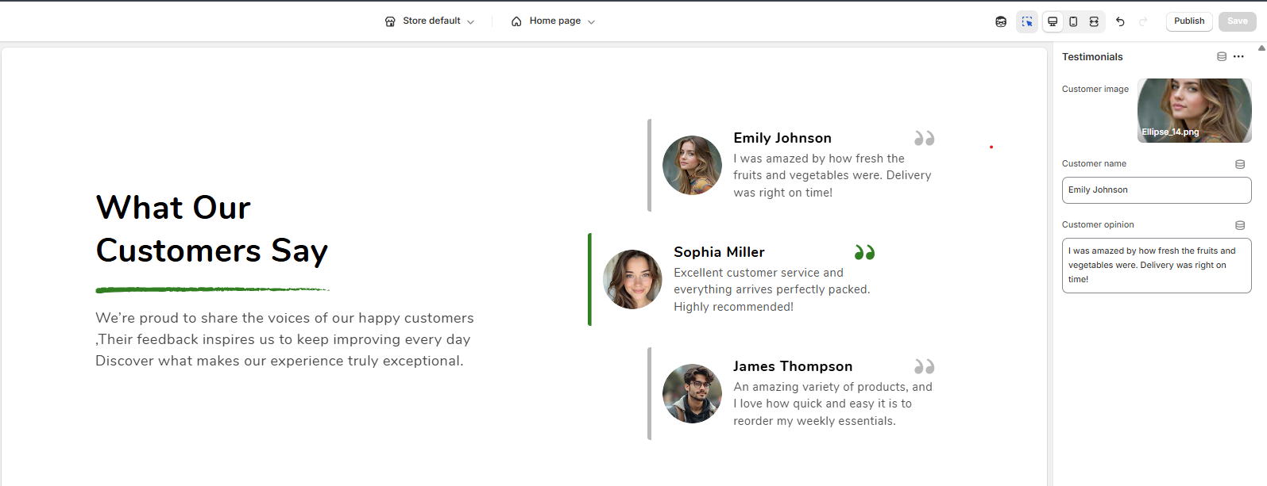
Task: Click the home icon beside Home page
Action: pyautogui.click(x=516, y=21)
